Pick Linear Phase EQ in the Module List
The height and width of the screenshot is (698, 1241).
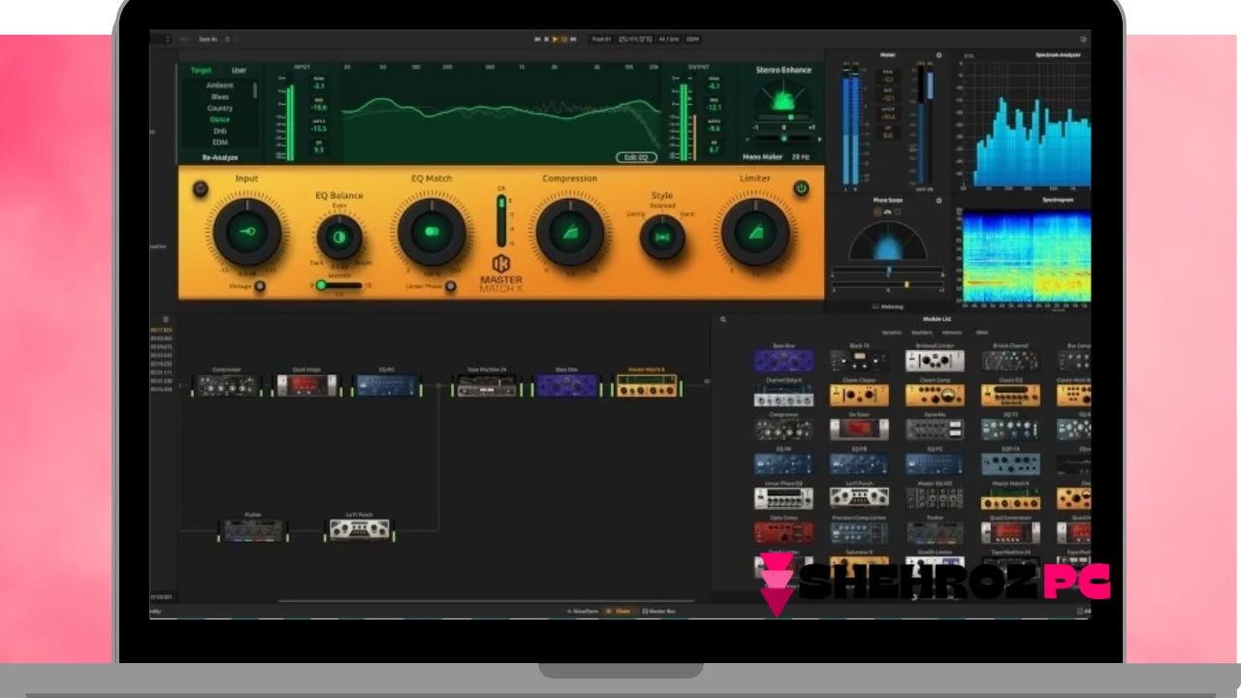(x=783, y=497)
